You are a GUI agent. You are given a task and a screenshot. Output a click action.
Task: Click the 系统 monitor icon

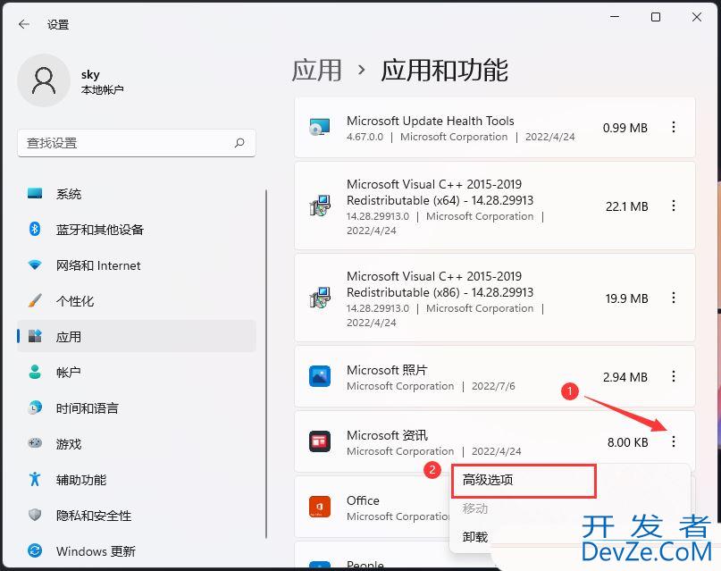pyautogui.click(x=35, y=193)
